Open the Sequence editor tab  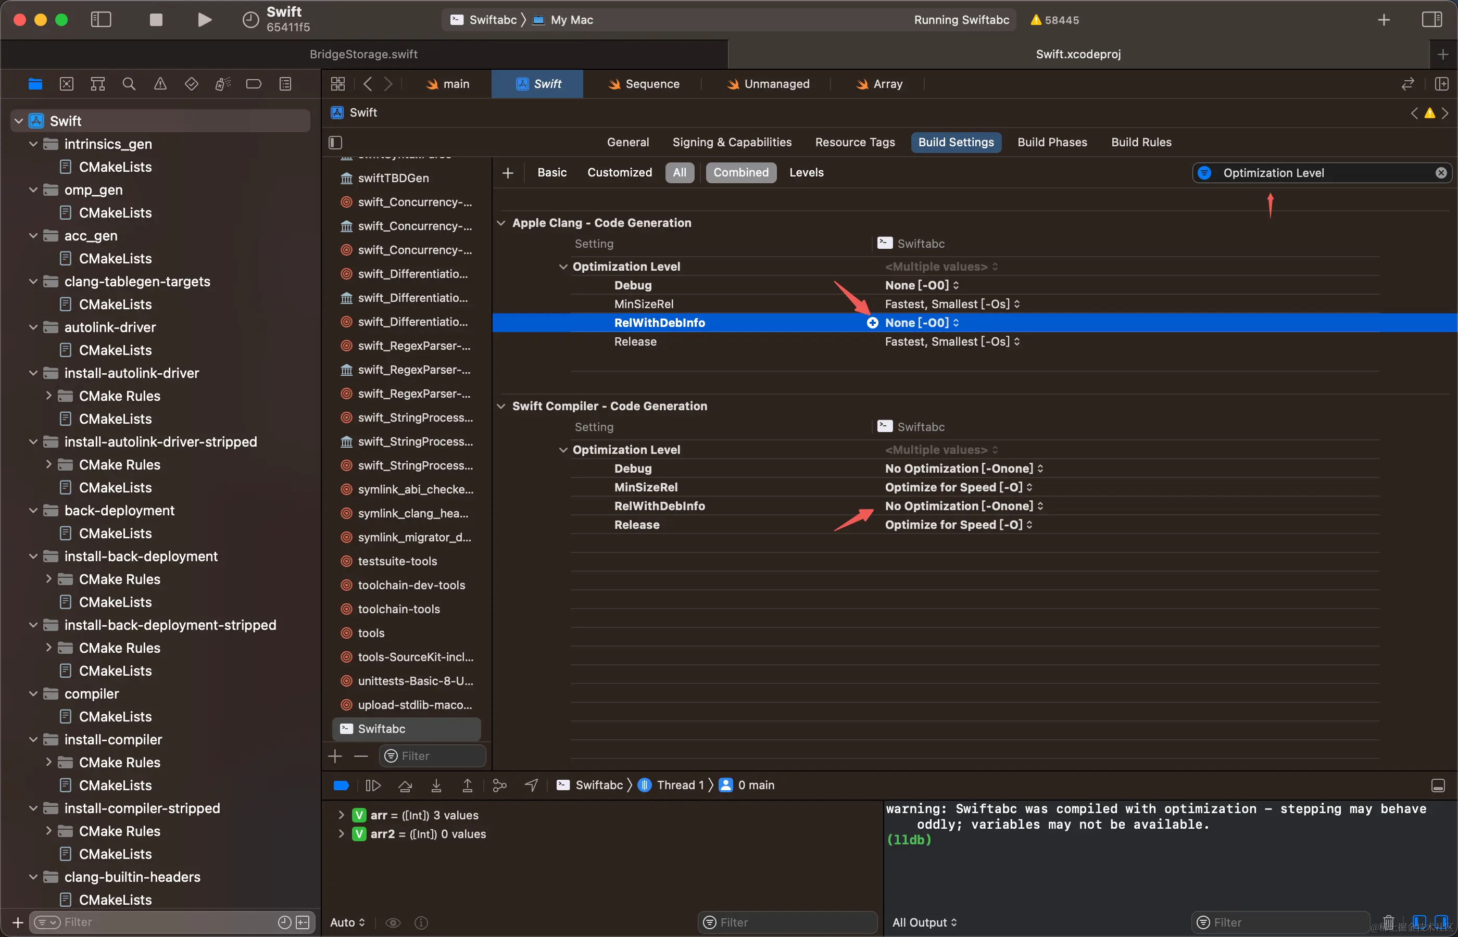pos(644,84)
